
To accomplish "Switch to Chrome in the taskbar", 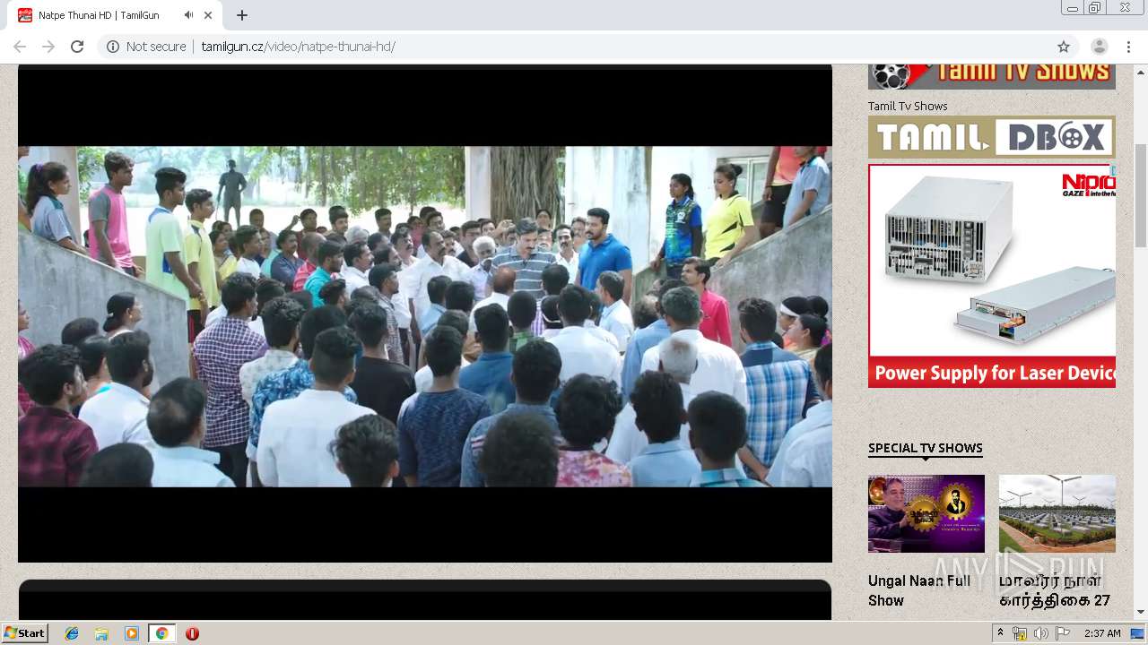I will click(x=161, y=633).
